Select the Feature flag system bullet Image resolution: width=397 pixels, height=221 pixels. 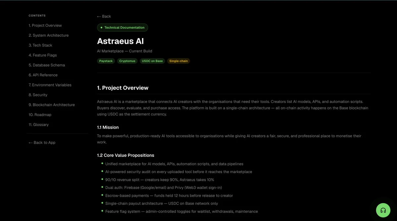point(181,211)
